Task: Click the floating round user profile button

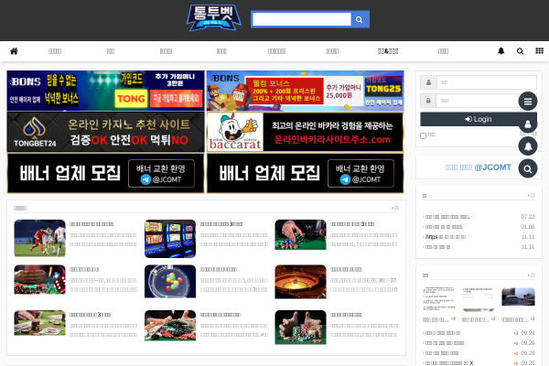Action: (528, 124)
